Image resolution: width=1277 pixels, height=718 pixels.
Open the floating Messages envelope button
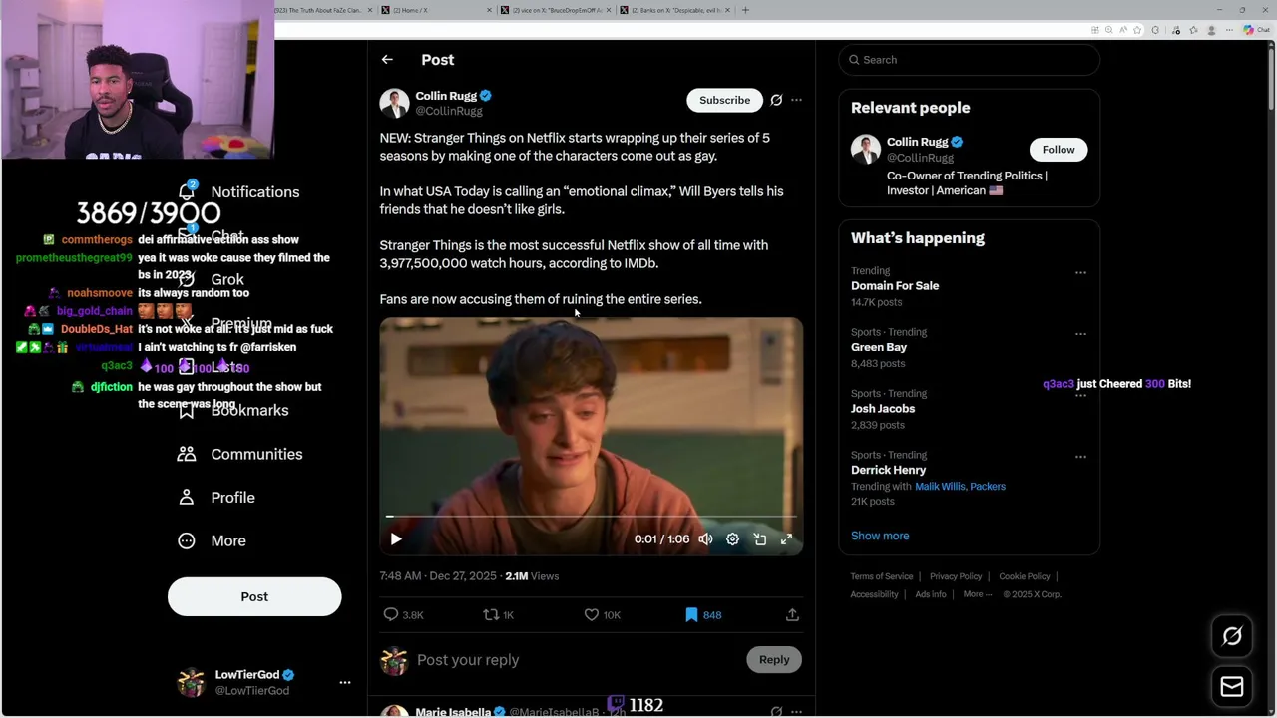[1232, 687]
